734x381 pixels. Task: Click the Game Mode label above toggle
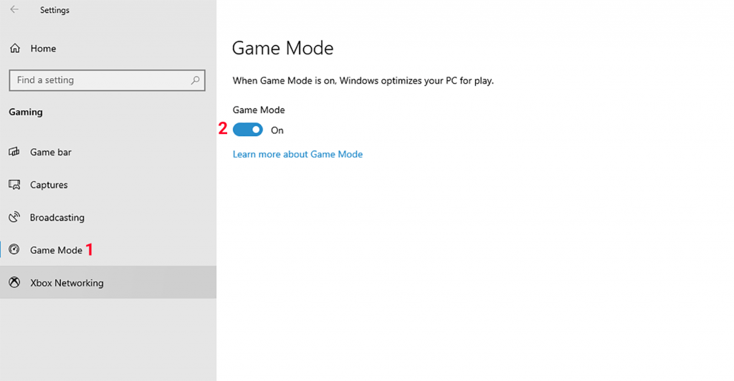tap(259, 110)
